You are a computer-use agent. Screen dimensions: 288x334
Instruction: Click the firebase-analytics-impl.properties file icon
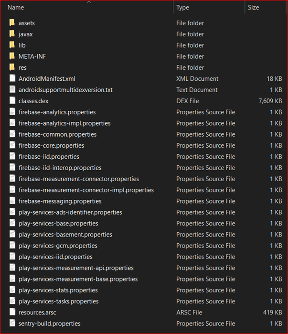(12, 123)
